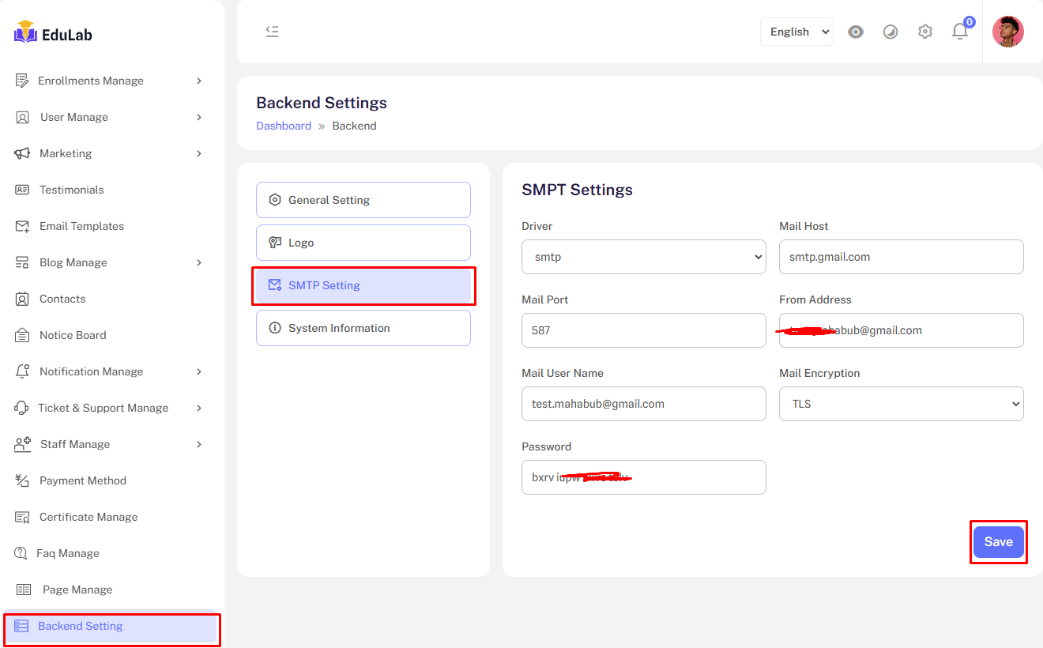This screenshot has width=1043, height=648.
Task: Click the Payment Method sidebar icon
Action: pos(23,480)
